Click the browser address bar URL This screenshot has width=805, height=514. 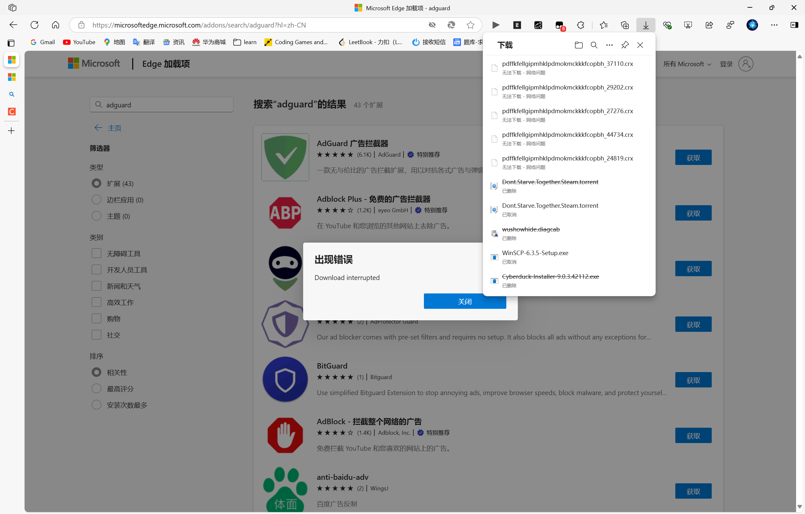tap(199, 25)
